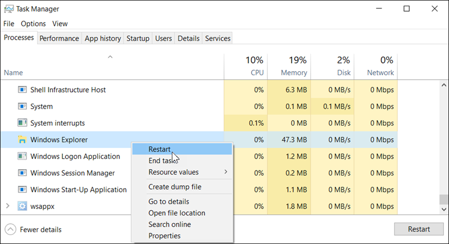Screen dimensions: 449x244
Task: Click the Fewer details link text
Action: click(40, 230)
